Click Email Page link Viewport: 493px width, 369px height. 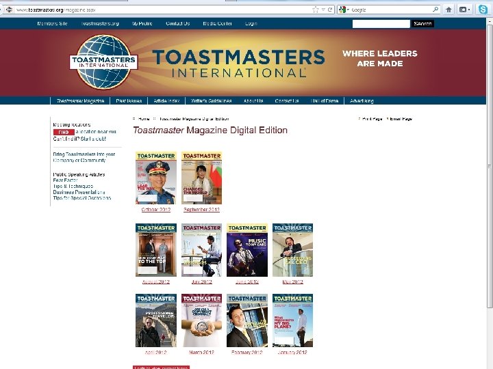pos(401,119)
